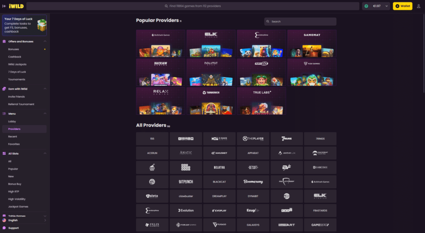425x233 pixels.
Task: Open the Gamomat popular provider card
Action: (x=312, y=43)
